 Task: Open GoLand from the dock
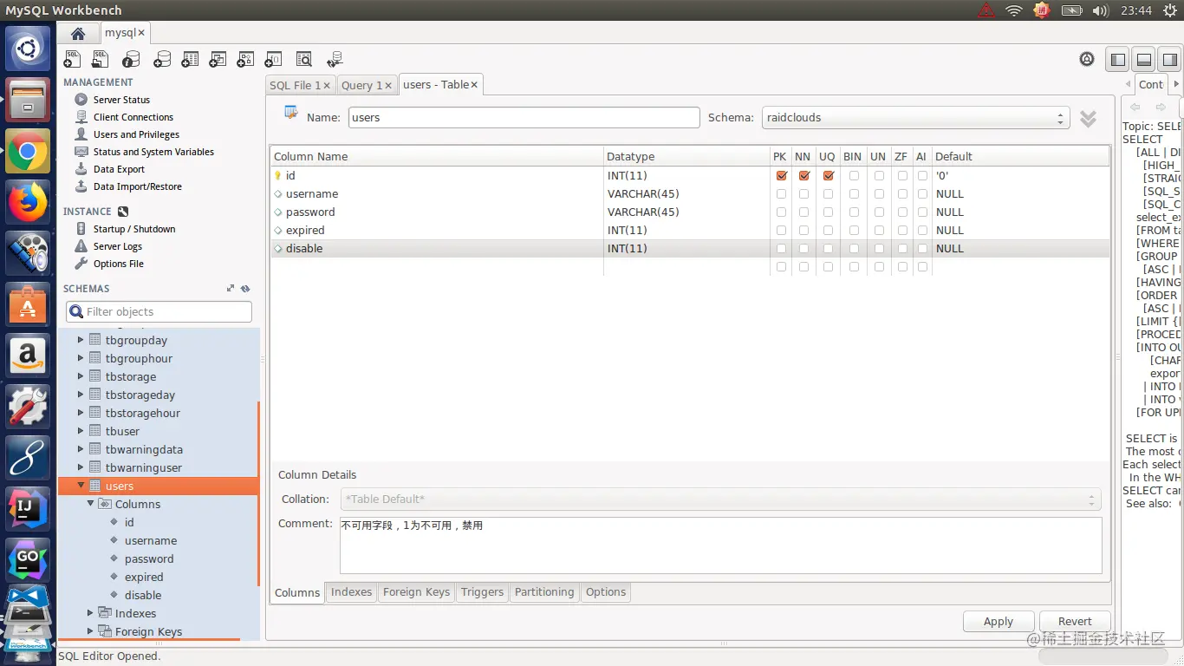(x=28, y=559)
